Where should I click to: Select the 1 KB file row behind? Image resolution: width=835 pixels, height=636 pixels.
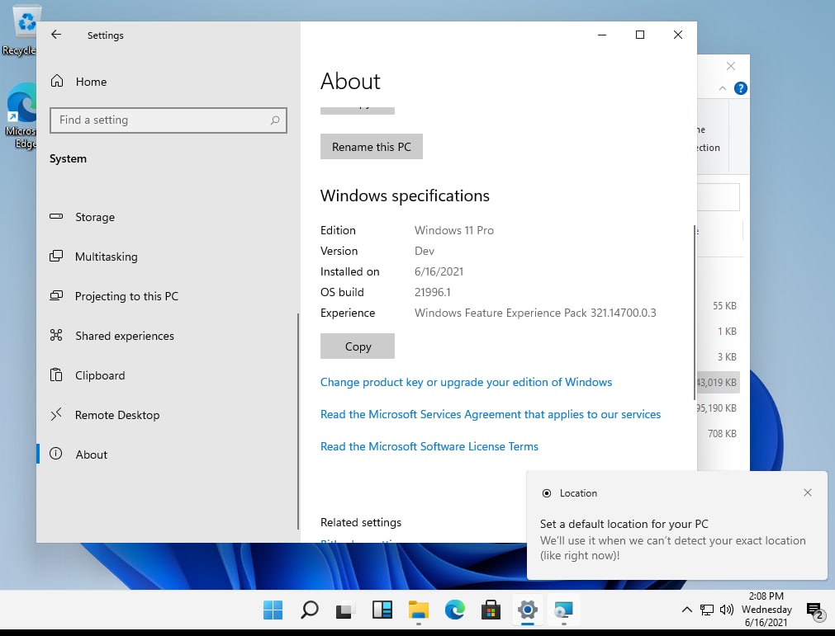(719, 332)
